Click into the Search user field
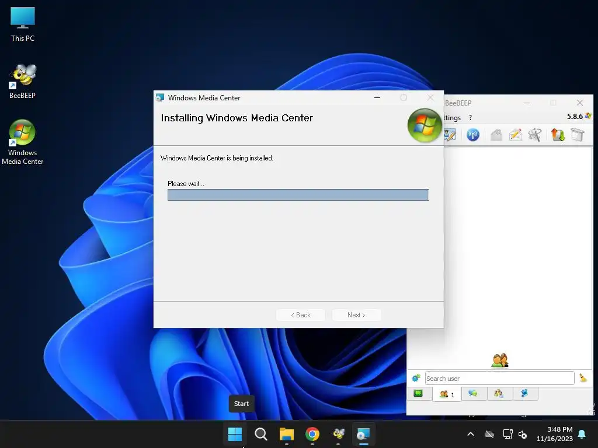This screenshot has width=598, height=448. pos(499,378)
